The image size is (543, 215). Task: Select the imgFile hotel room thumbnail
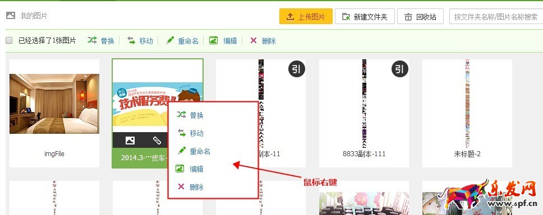tap(54, 104)
